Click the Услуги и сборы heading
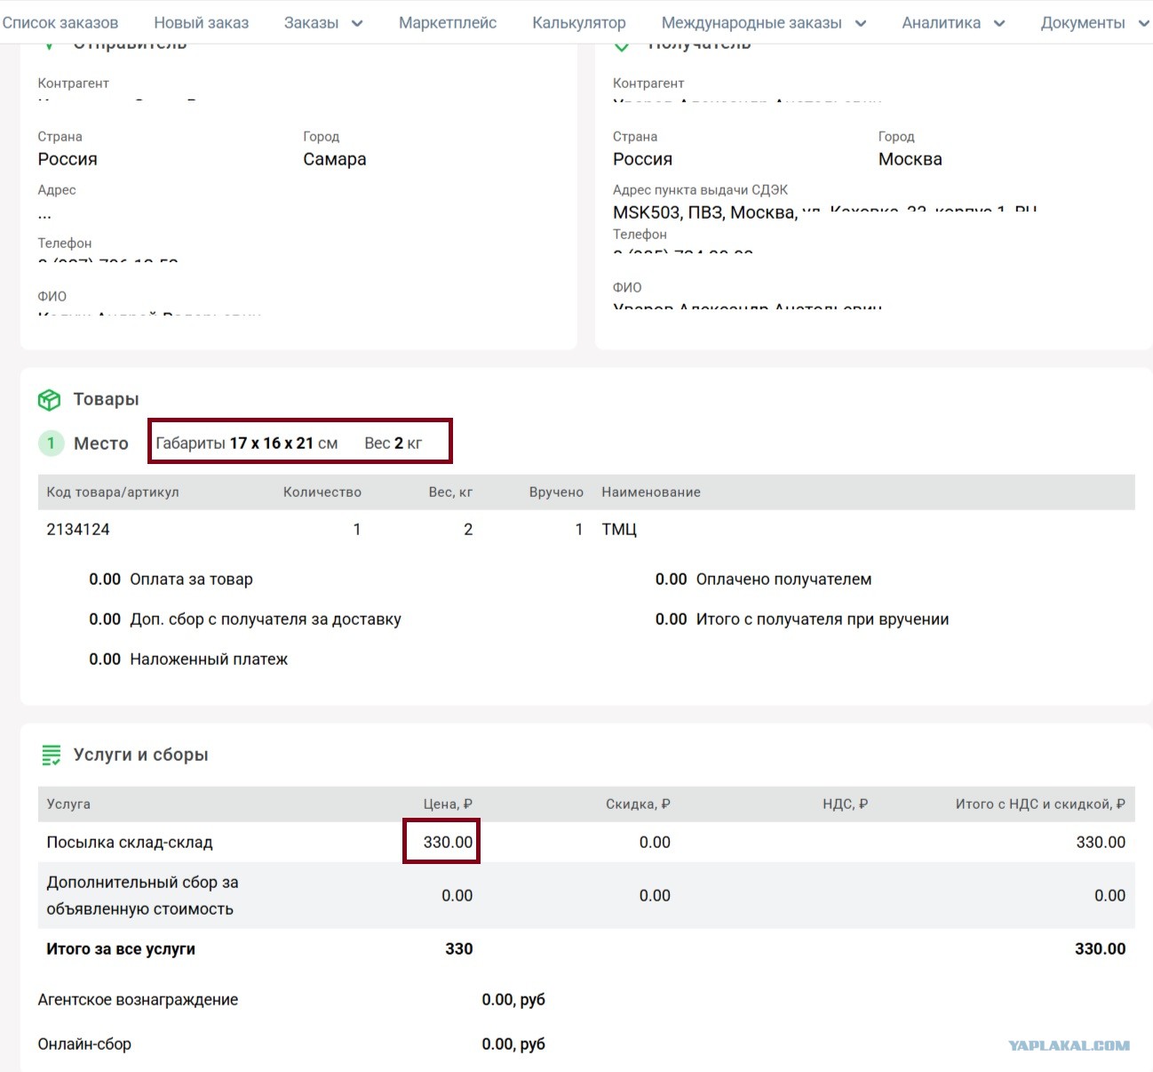This screenshot has width=1153, height=1072. tap(141, 755)
